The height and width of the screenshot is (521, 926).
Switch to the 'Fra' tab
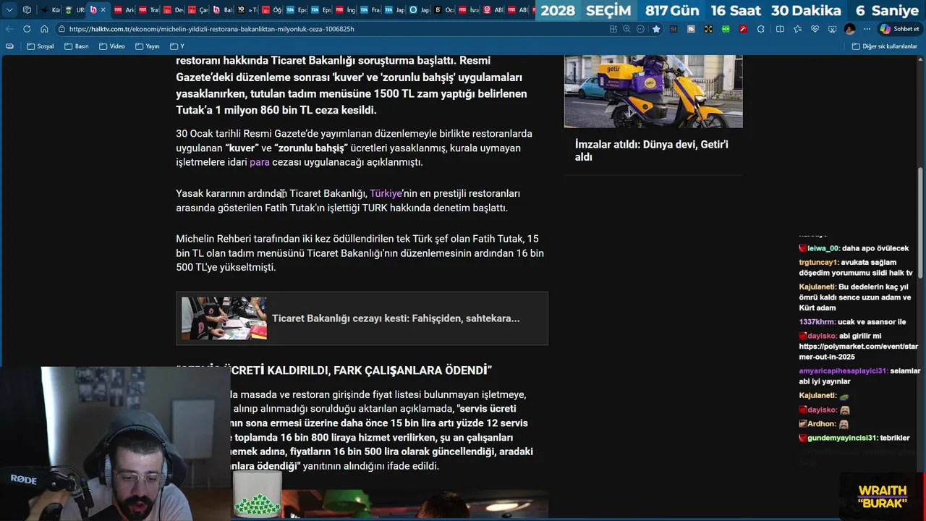(x=370, y=10)
